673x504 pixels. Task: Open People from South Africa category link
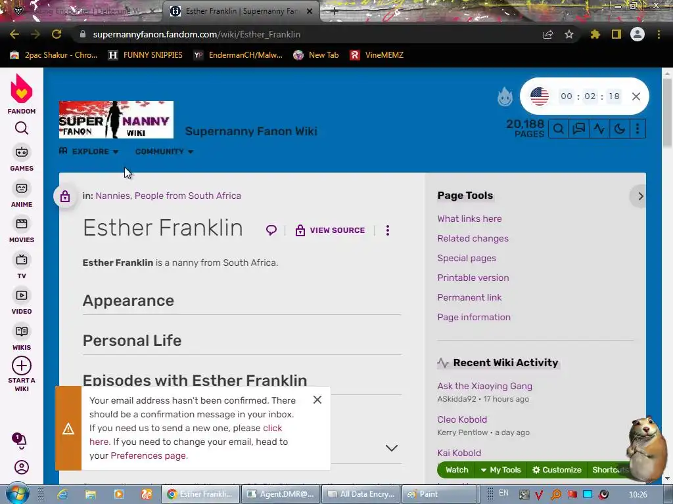[x=187, y=196]
